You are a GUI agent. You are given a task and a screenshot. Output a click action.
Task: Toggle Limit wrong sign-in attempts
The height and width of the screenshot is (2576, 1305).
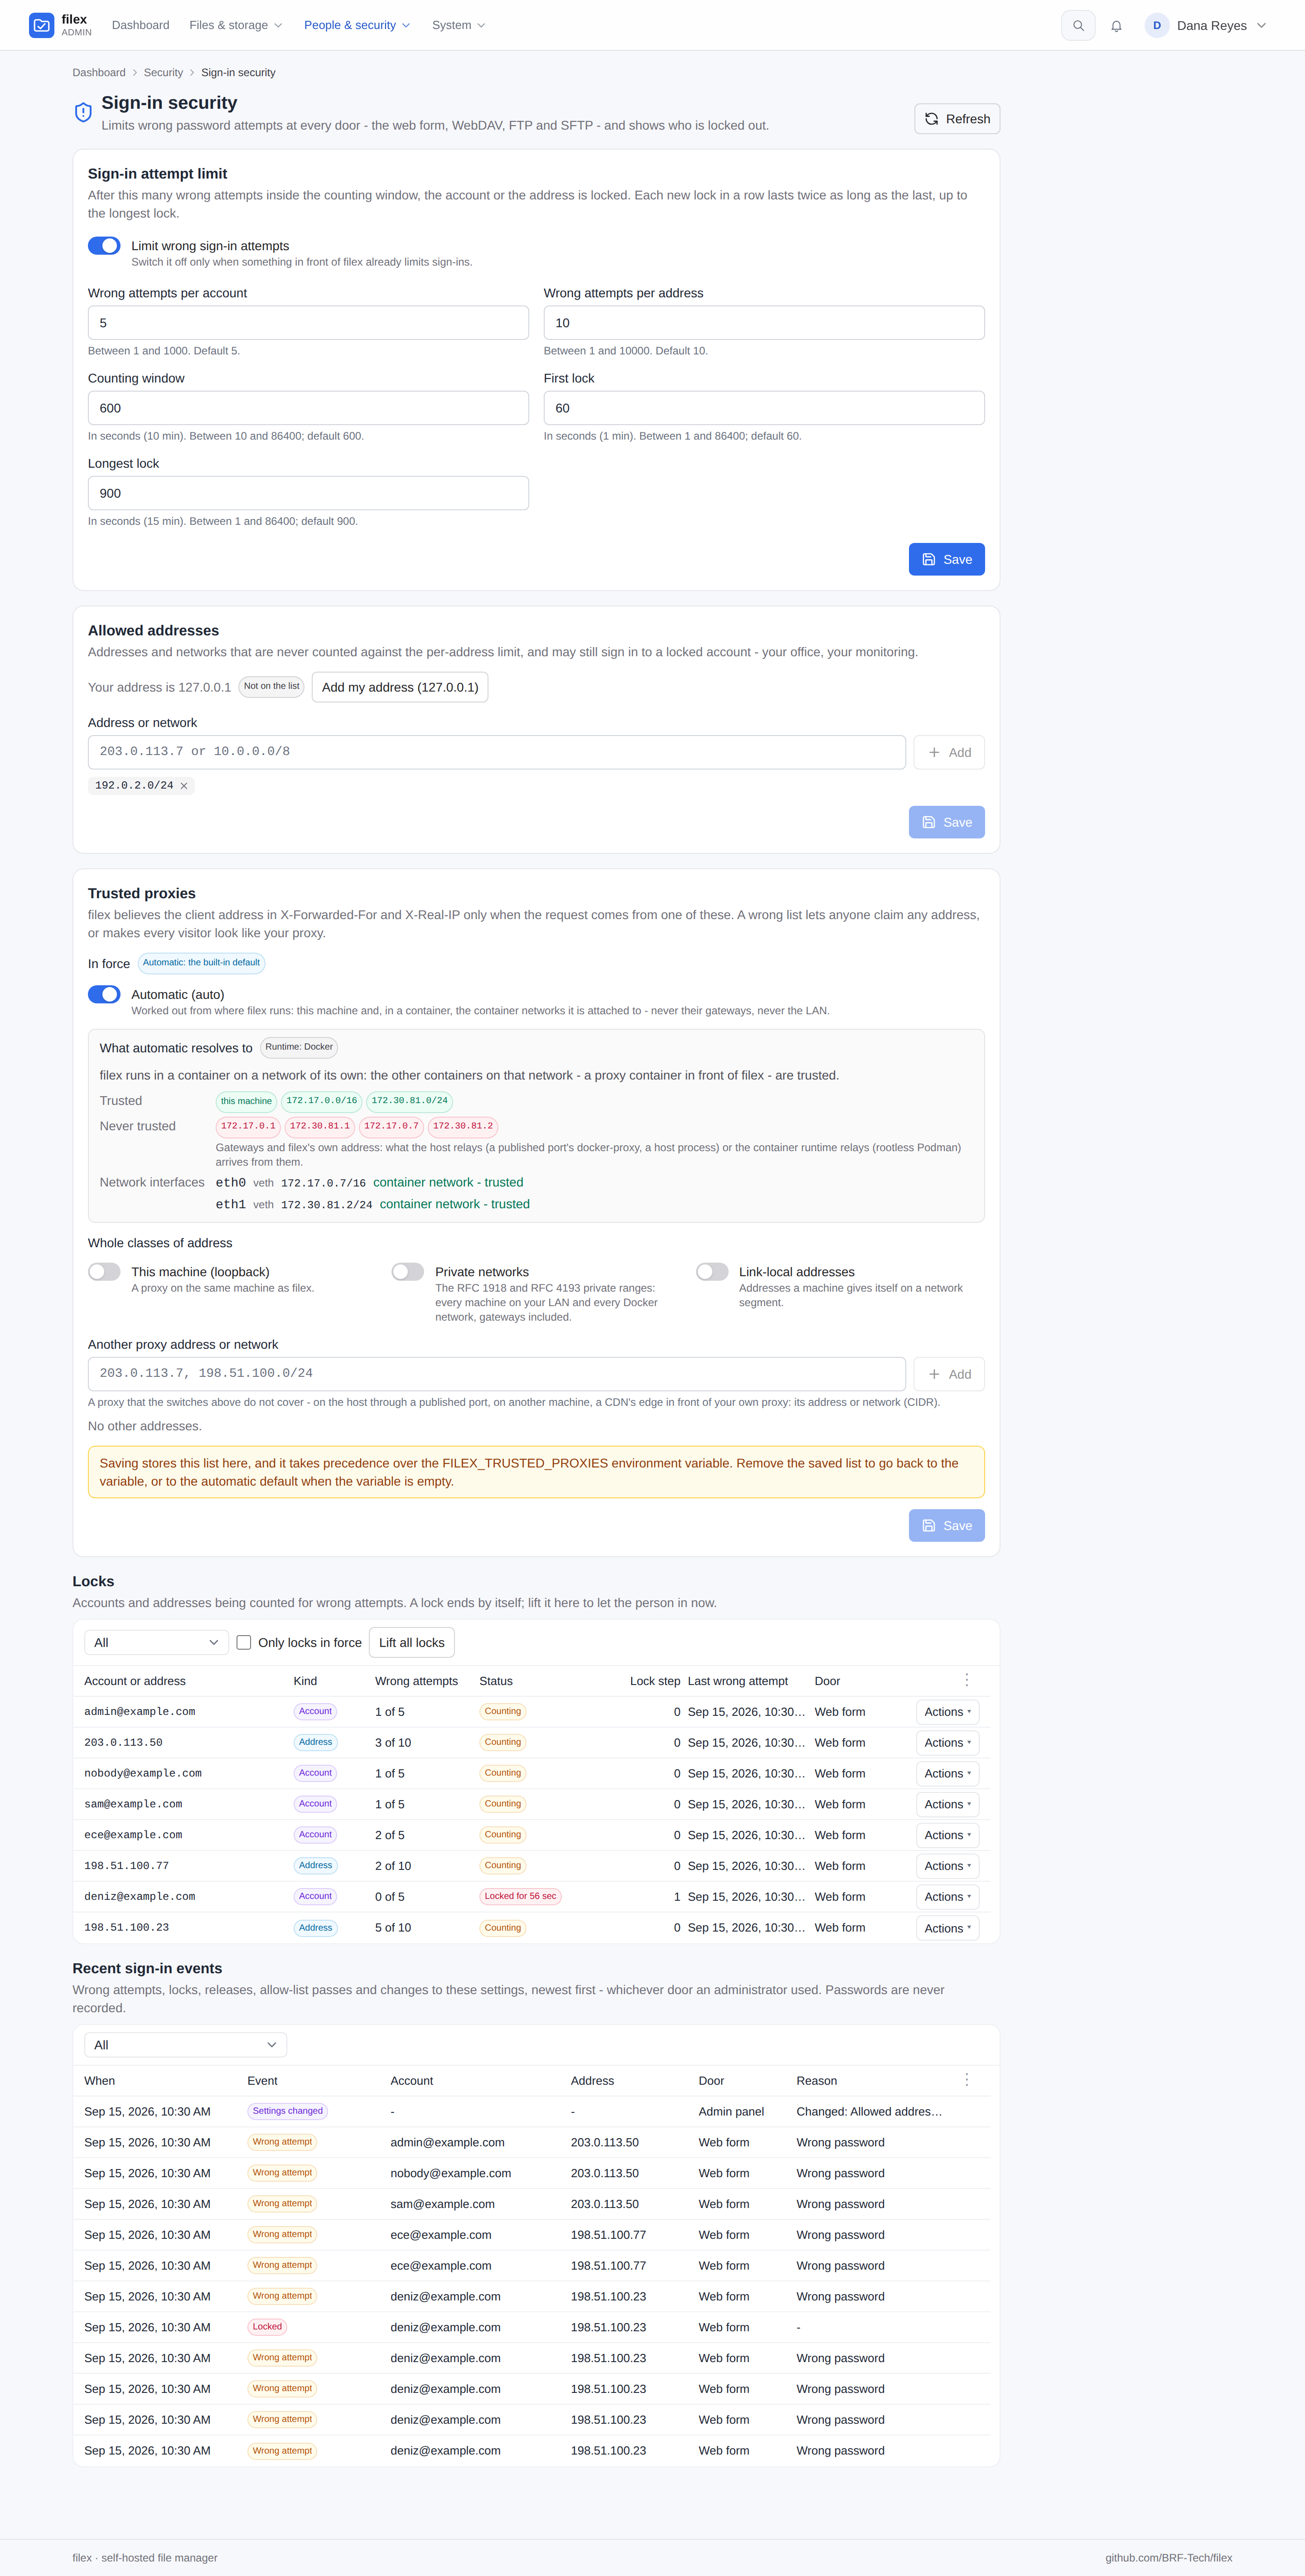tap(104, 246)
